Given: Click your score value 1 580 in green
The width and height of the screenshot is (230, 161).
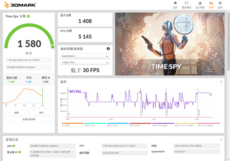Looking at the screenshot, I should coord(11,82).
